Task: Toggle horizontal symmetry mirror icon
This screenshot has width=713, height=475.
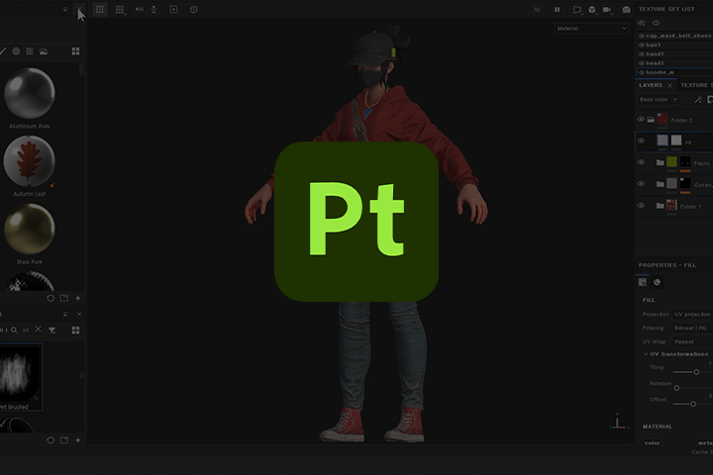Action: (140, 9)
